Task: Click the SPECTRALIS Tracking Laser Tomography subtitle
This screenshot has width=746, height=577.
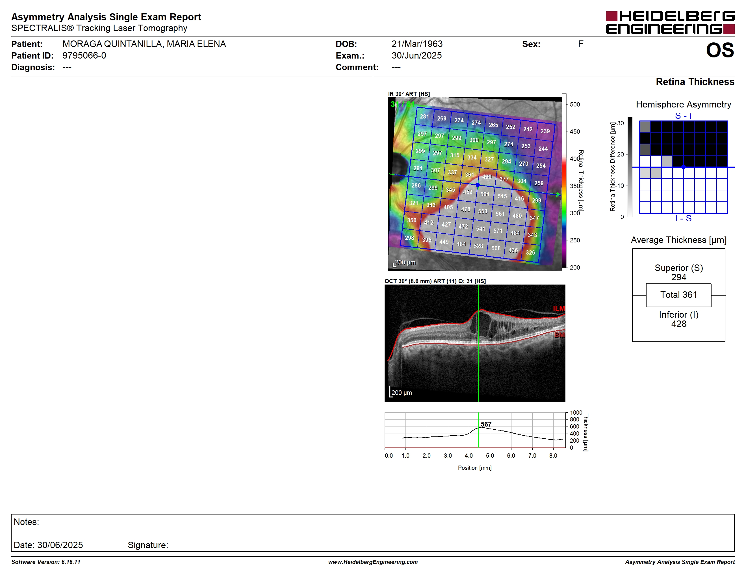Action: click(99, 28)
